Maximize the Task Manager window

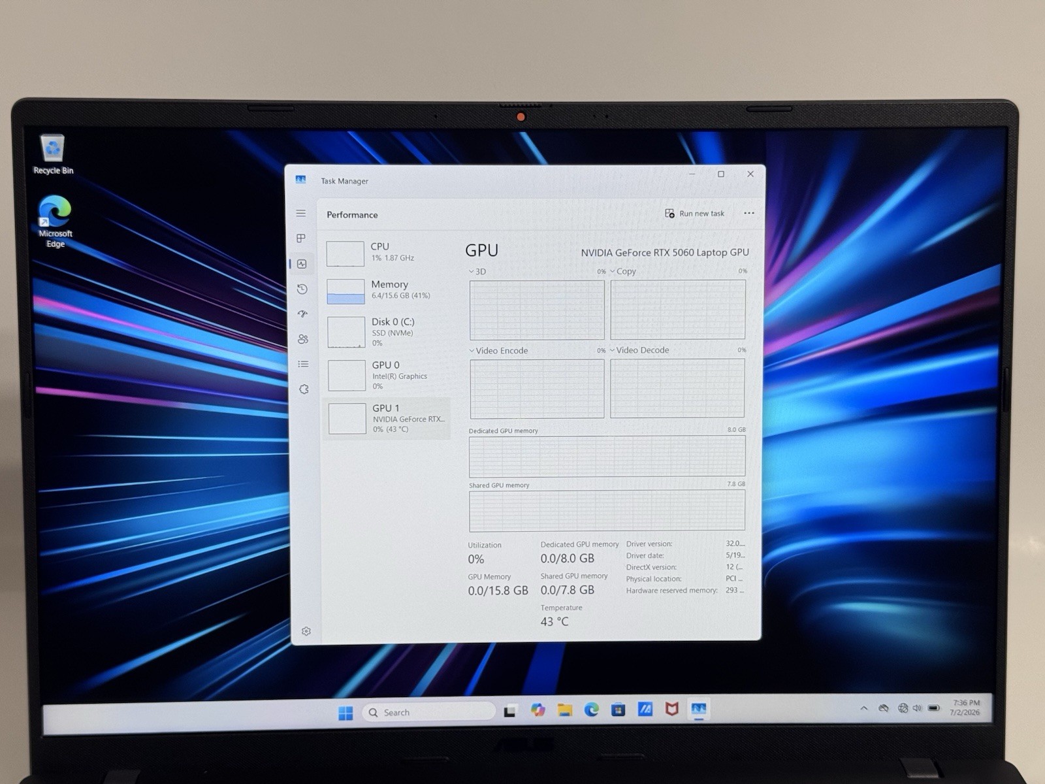[x=721, y=174]
